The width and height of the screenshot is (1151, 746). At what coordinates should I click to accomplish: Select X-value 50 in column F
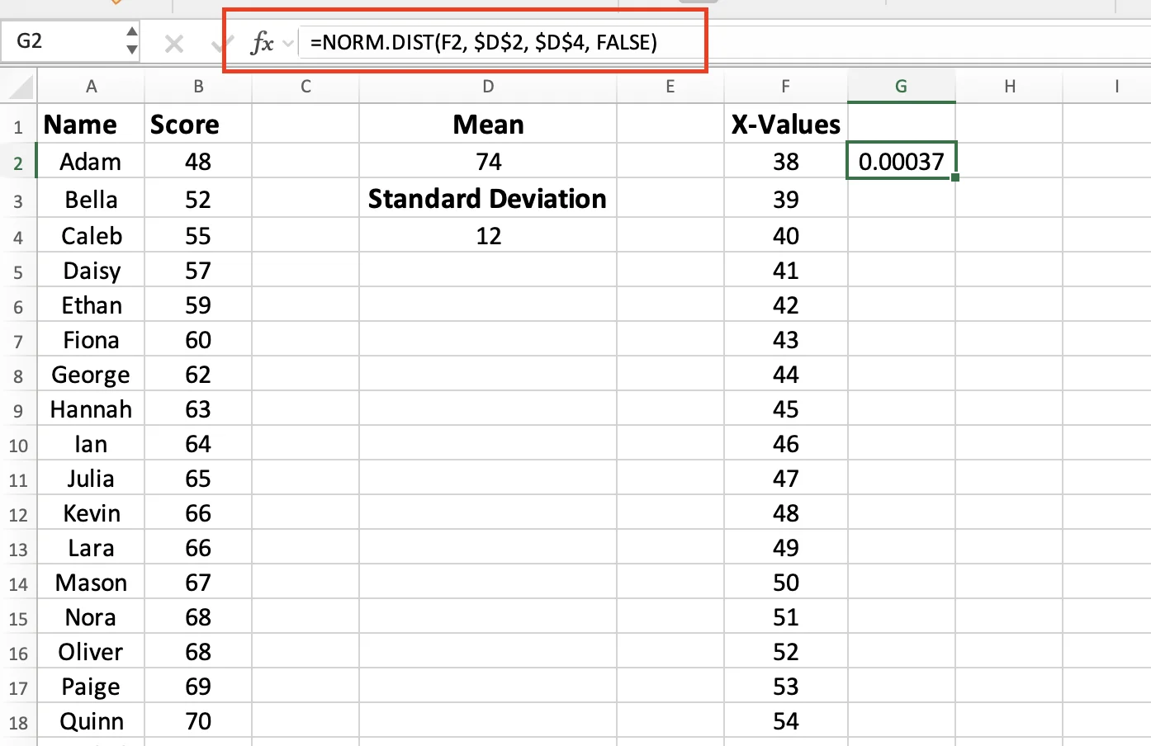(786, 582)
